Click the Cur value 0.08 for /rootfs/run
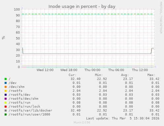The width and height of the screenshot is (164, 126). tap(77, 103)
